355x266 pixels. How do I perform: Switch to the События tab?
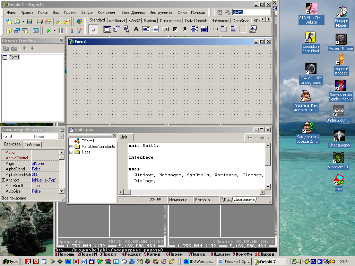pos(32,145)
